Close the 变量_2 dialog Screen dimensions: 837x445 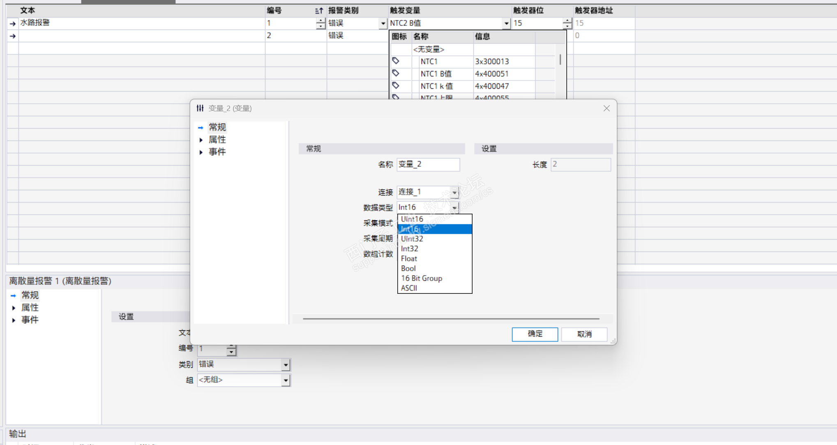[606, 108]
